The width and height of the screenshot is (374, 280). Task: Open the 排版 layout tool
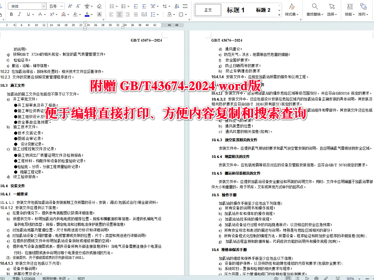point(350,10)
